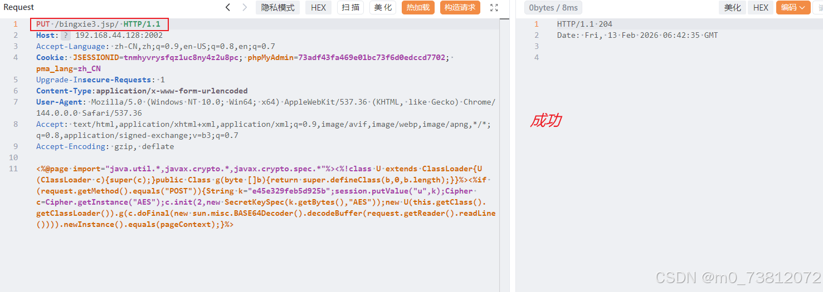Click the 构造请求 build request button
The height and width of the screenshot is (292, 823).
pyautogui.click(x=460, y=7)
